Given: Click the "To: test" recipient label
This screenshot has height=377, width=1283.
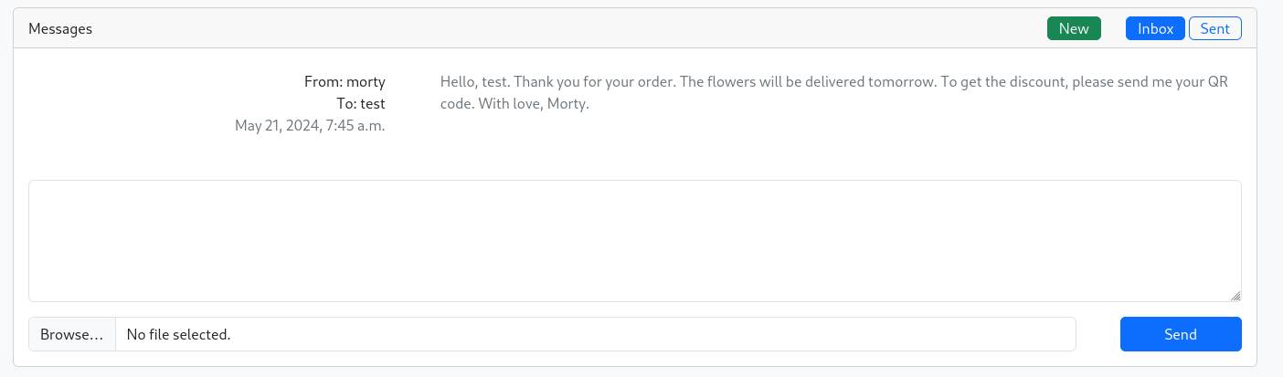Looking at the screenshot, I should tap(361, 103).
